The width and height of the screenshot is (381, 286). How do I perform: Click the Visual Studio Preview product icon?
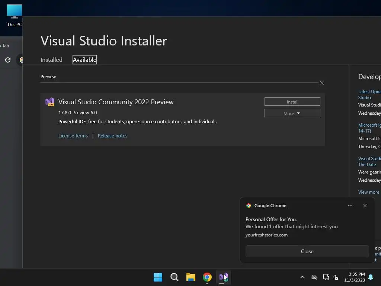(x=49, y=102)
